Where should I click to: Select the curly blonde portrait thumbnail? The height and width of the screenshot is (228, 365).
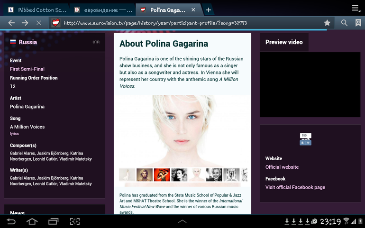coord(144,175)
